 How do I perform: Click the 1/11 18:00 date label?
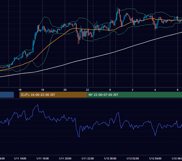tap(43, 158)
